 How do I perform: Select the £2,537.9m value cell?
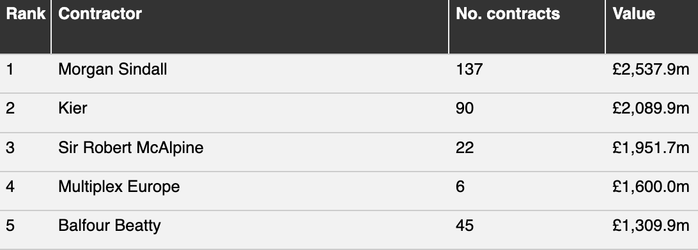pos(651,70)
